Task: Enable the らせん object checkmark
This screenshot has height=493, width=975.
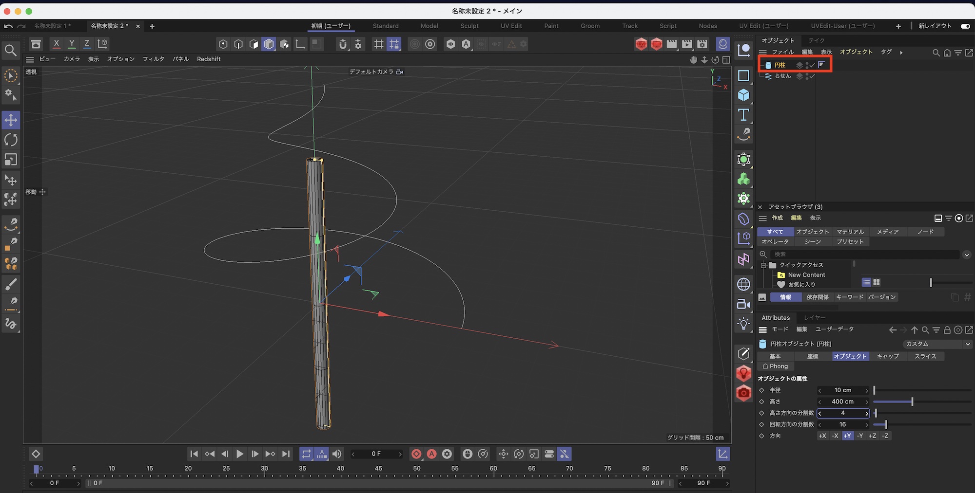Action: pos(812,76)
